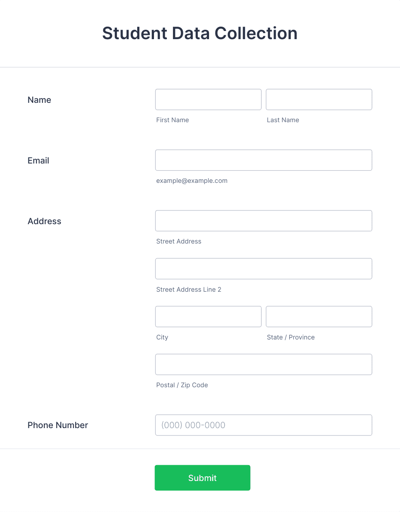Click the Student Data Collection heading
The width and height of the screenshot is (400, 512).
[x=200, y=33]
